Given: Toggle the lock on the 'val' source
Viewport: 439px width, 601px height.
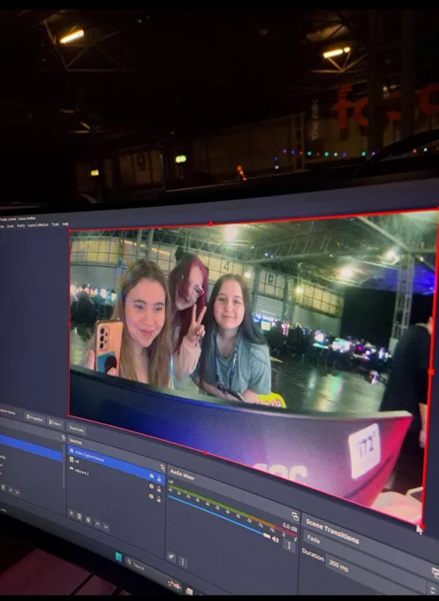Looking at the screenshot, I should [x=159, y=489].
